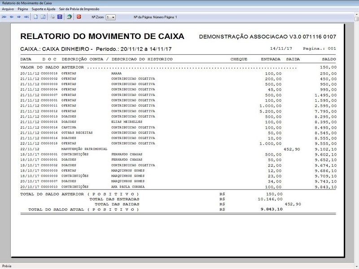Click TOTAL DO SALDO ATUAL value 9.843,10
The width and height of the screenshot is (359, 269).
point(271,209)
